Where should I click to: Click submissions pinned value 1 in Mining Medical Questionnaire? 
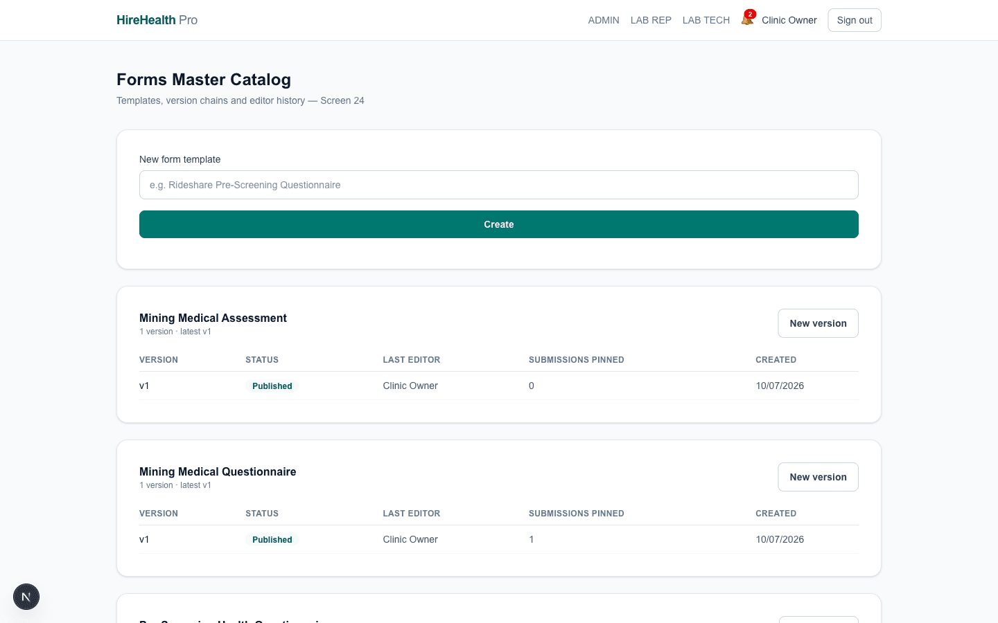pyautogui.click(x=532, y=539)
